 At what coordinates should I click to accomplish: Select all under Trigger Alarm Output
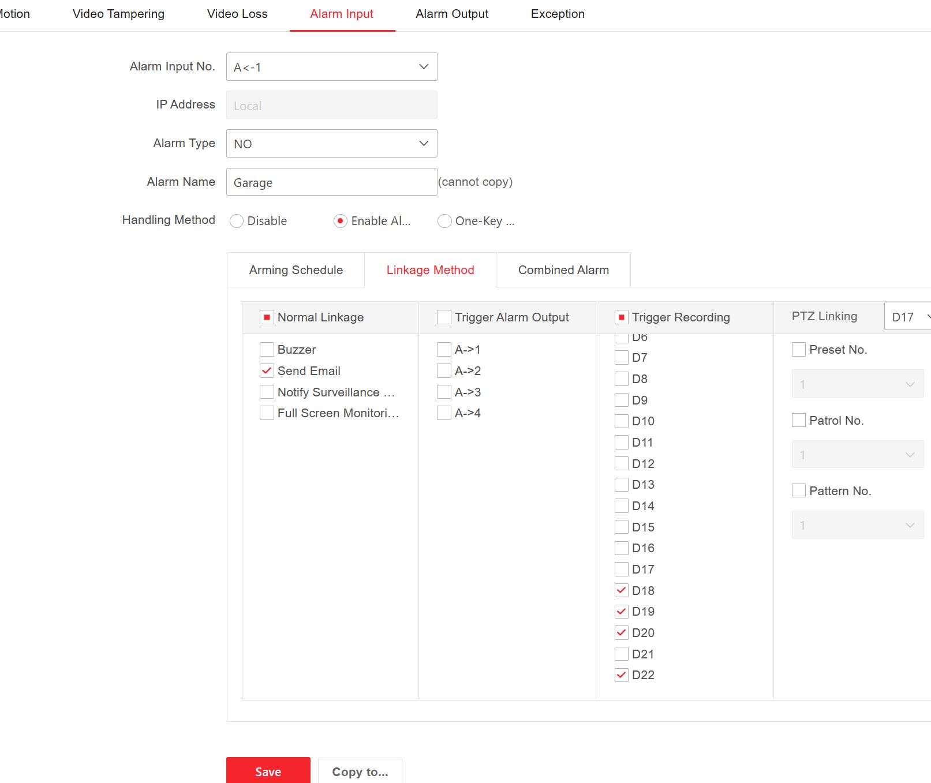(444, 317)
